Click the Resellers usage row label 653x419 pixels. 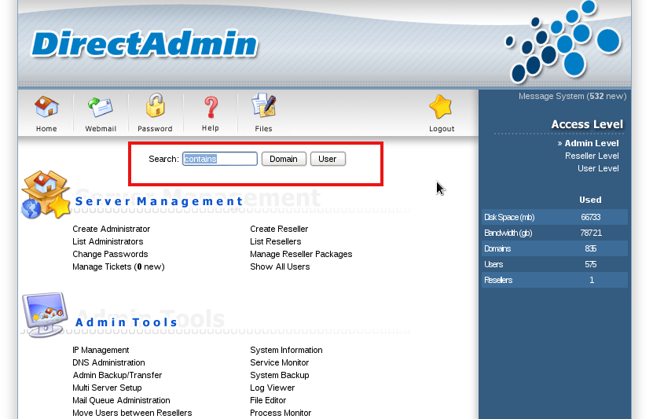[x=498, y=281]
